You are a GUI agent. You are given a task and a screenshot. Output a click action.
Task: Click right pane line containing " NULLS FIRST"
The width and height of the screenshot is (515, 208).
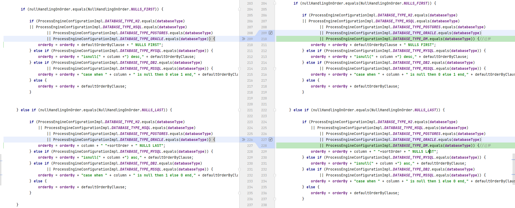pyautogui.click(x=373, y=45)
